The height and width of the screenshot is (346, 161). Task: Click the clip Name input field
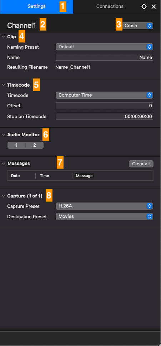[x=104, y=57]
